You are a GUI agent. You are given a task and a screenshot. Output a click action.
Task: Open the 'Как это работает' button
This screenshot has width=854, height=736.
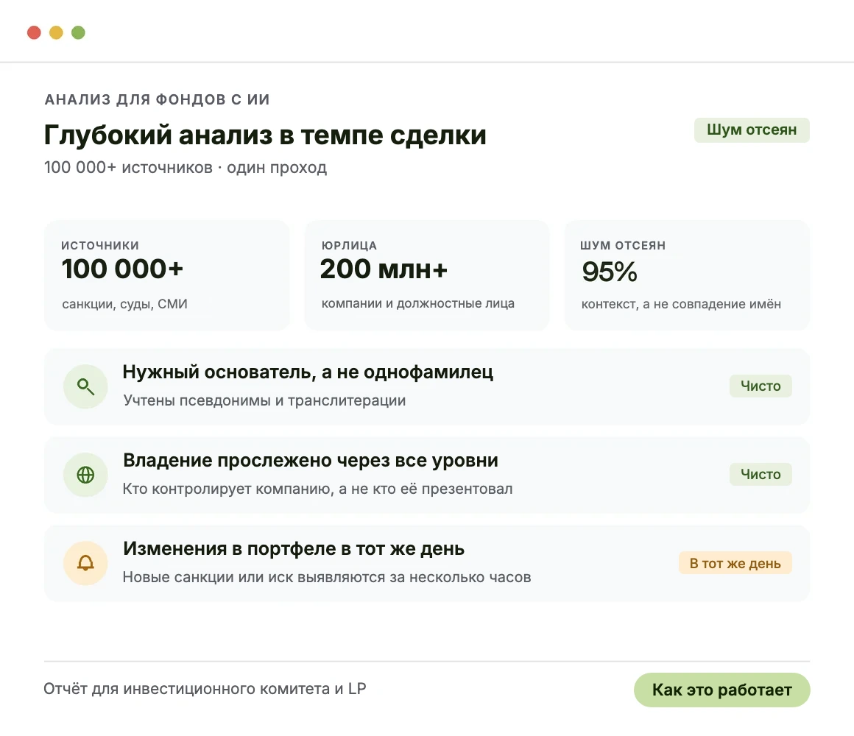point(721,690)
